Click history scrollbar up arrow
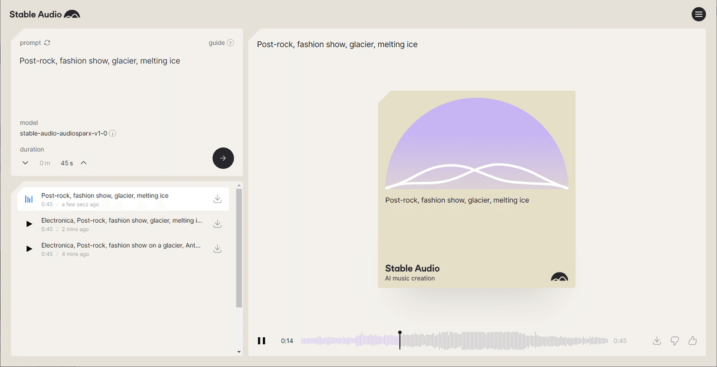This screenshot has height=367, width=717. (x=239, y=184)
